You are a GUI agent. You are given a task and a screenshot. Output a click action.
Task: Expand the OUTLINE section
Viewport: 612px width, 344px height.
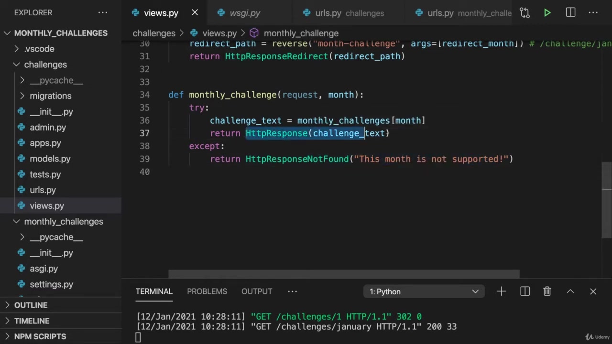(x=31, y=305)
